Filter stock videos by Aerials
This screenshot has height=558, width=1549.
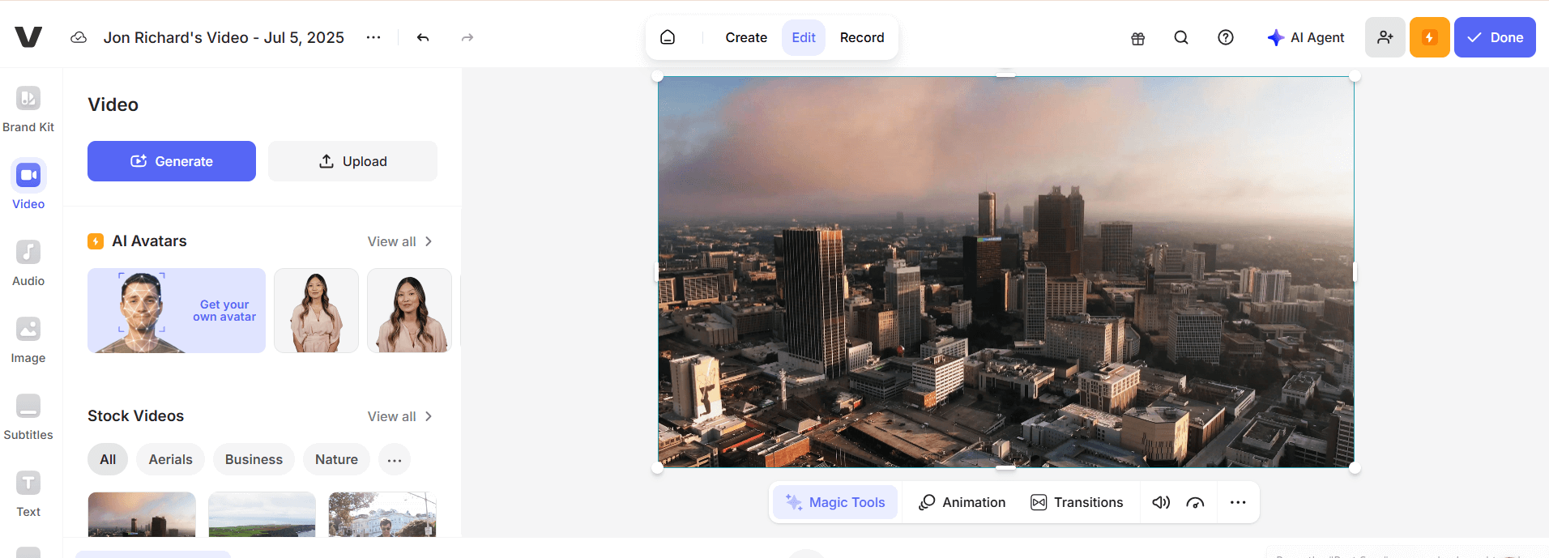pyautogui.click(x=171, y=459)
